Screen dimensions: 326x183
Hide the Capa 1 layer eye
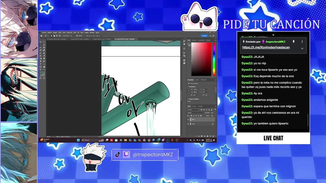[x=188, y=119]
